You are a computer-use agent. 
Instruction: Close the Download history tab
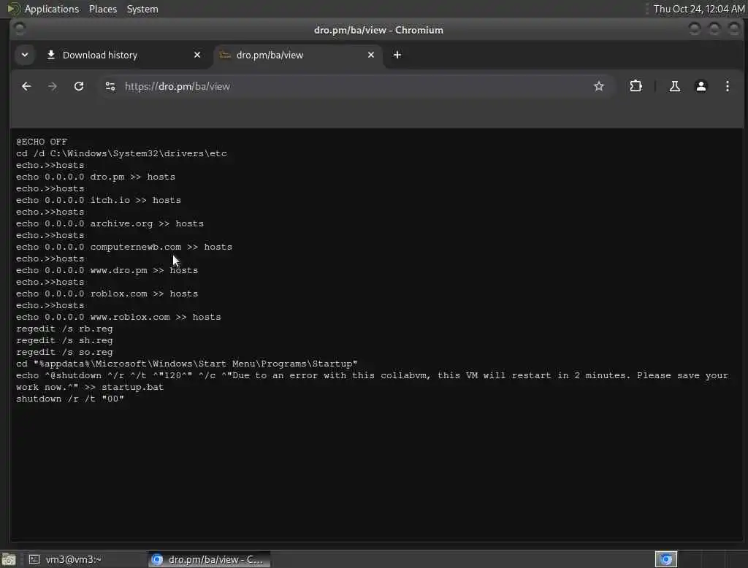coord(197,55)
